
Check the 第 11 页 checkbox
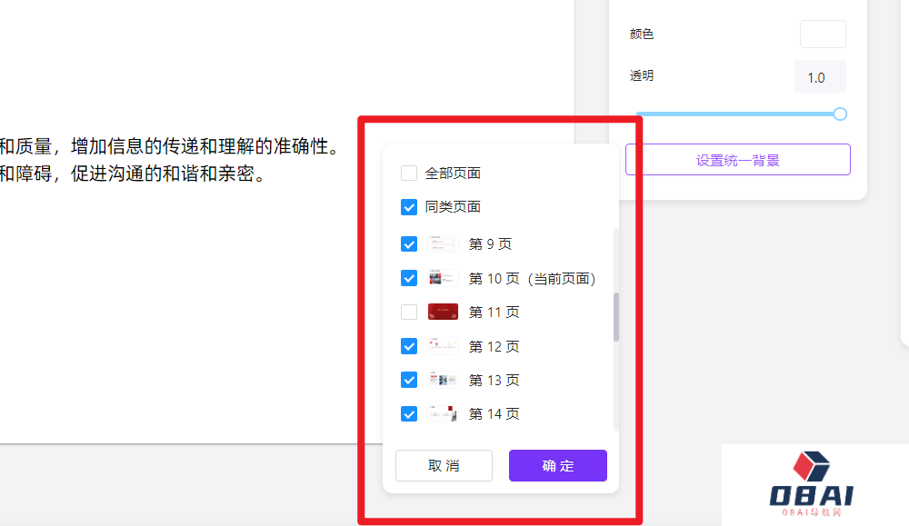pyautogui.click(x=408, y=312)
